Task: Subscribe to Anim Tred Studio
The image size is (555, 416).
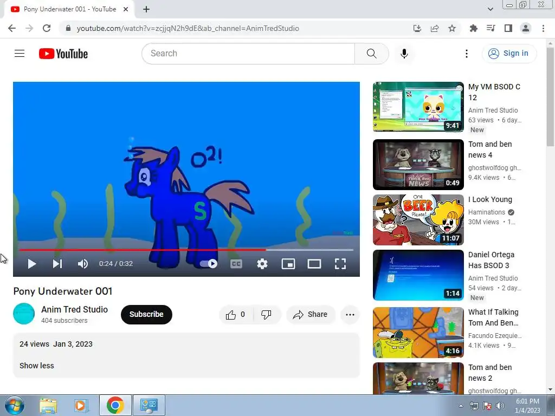Action: (x=146, y=315)
